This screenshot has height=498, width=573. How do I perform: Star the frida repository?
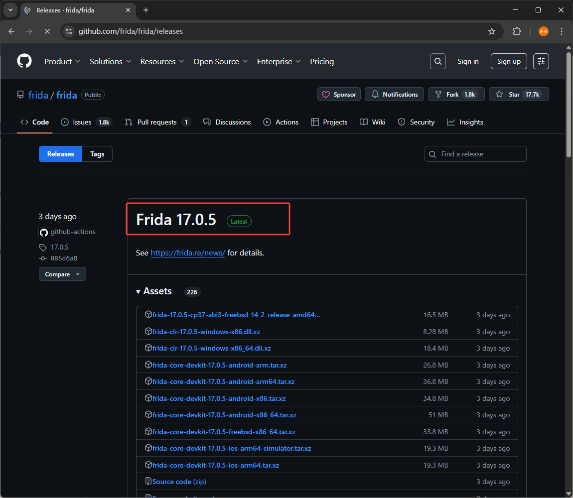pos(519,94)
